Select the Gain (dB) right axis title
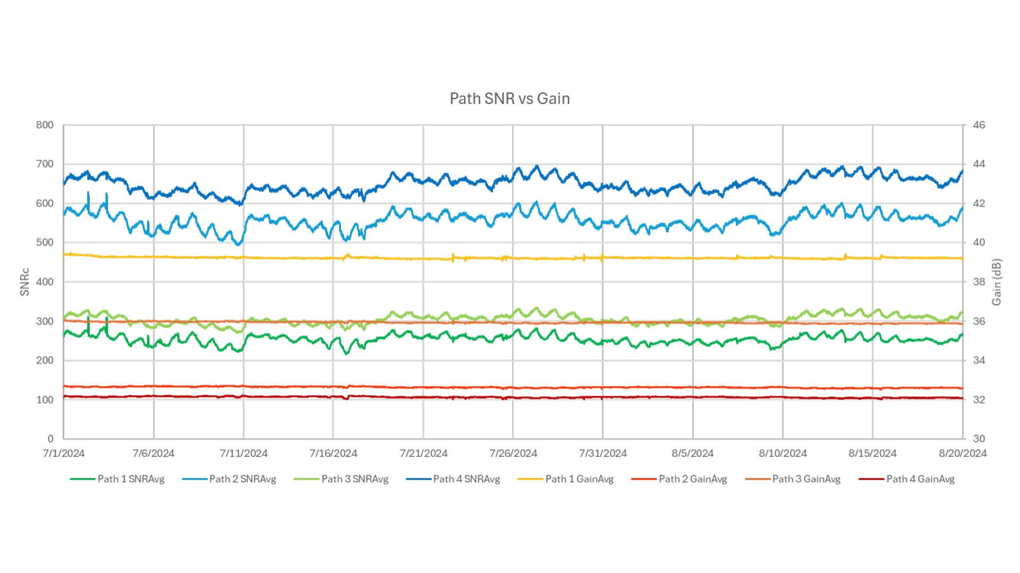Screen dimensions: 1020x573 (997, 282)
